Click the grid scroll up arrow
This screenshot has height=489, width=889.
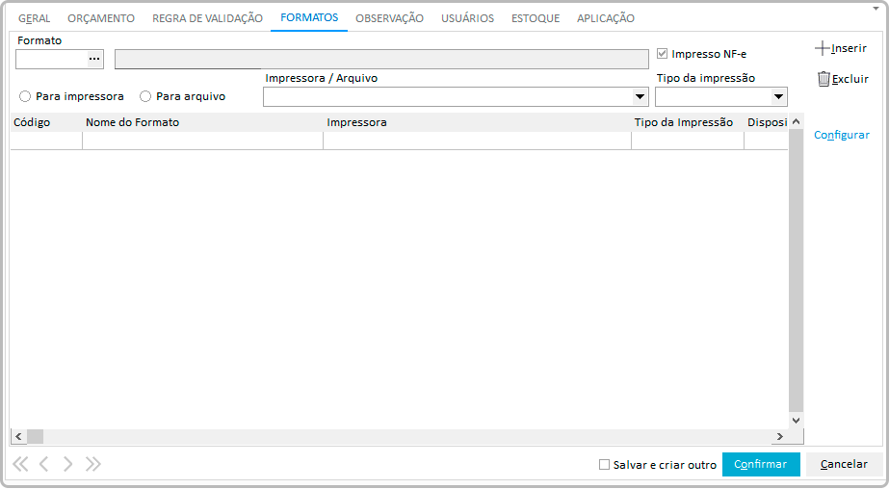(x=796, y=121)
